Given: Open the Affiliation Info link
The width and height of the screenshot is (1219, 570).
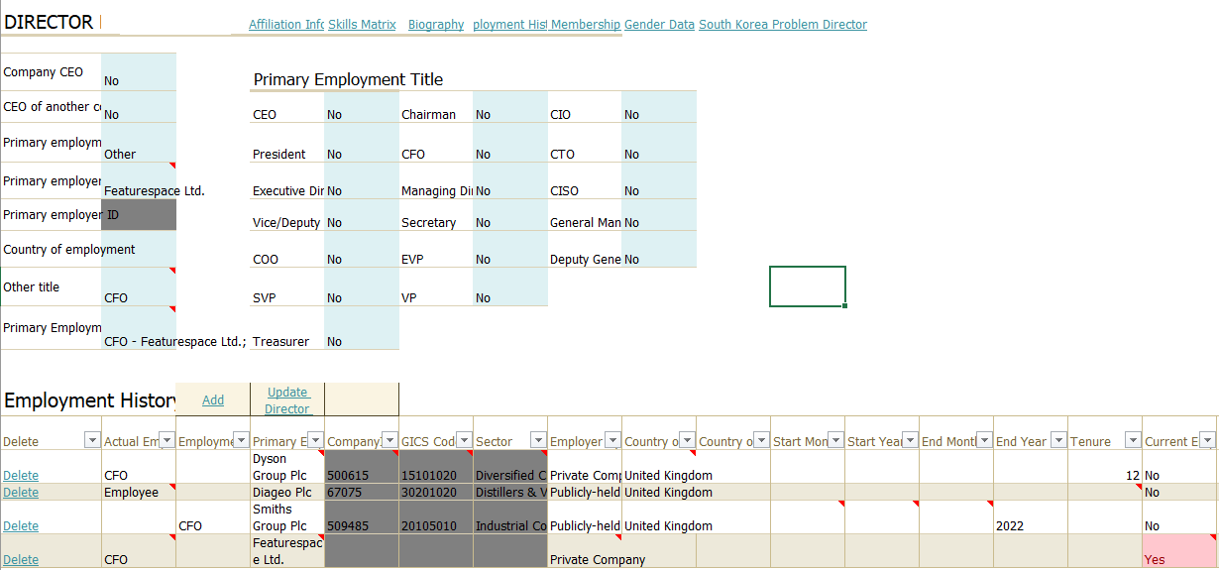Looking at the screenshot, I should pos(286,25).
